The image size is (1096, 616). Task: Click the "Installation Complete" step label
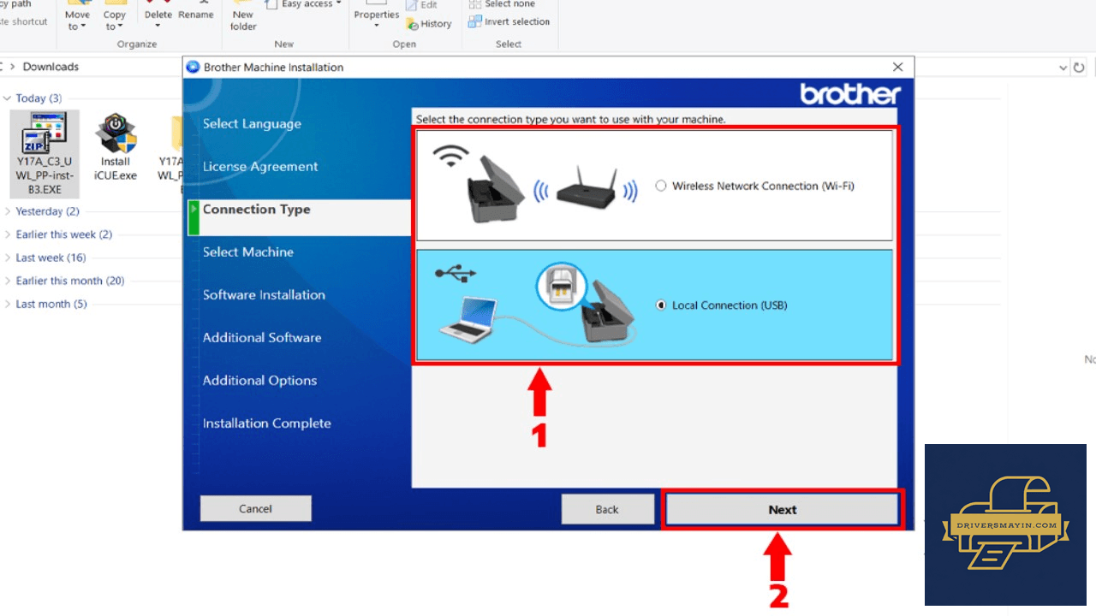click(266, 423)
